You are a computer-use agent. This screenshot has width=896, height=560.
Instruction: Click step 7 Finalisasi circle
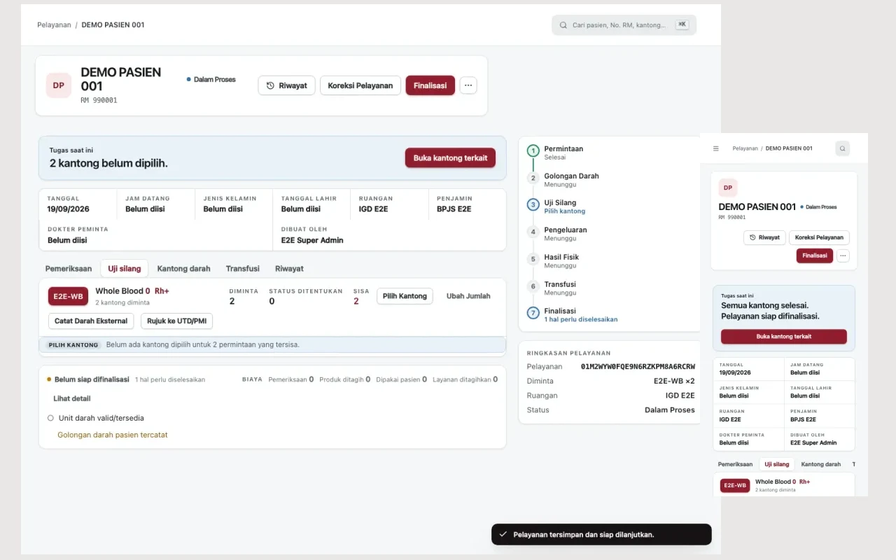[533, 313]
